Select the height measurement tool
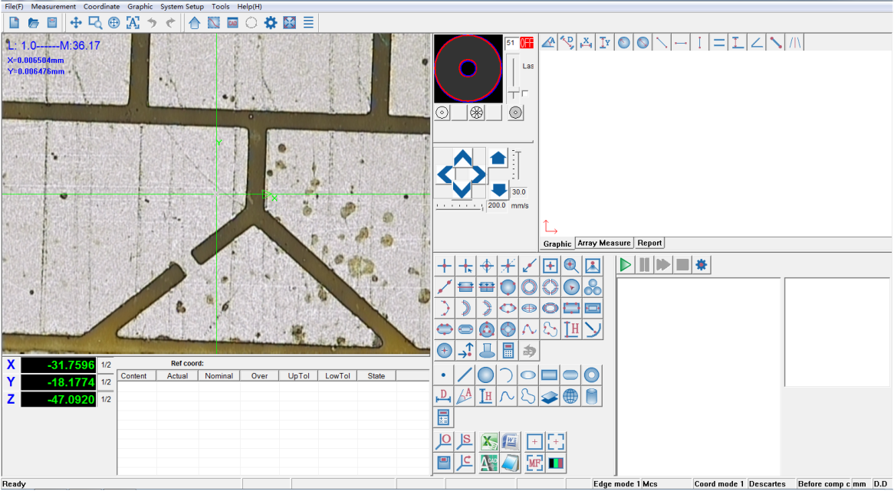 485,396
